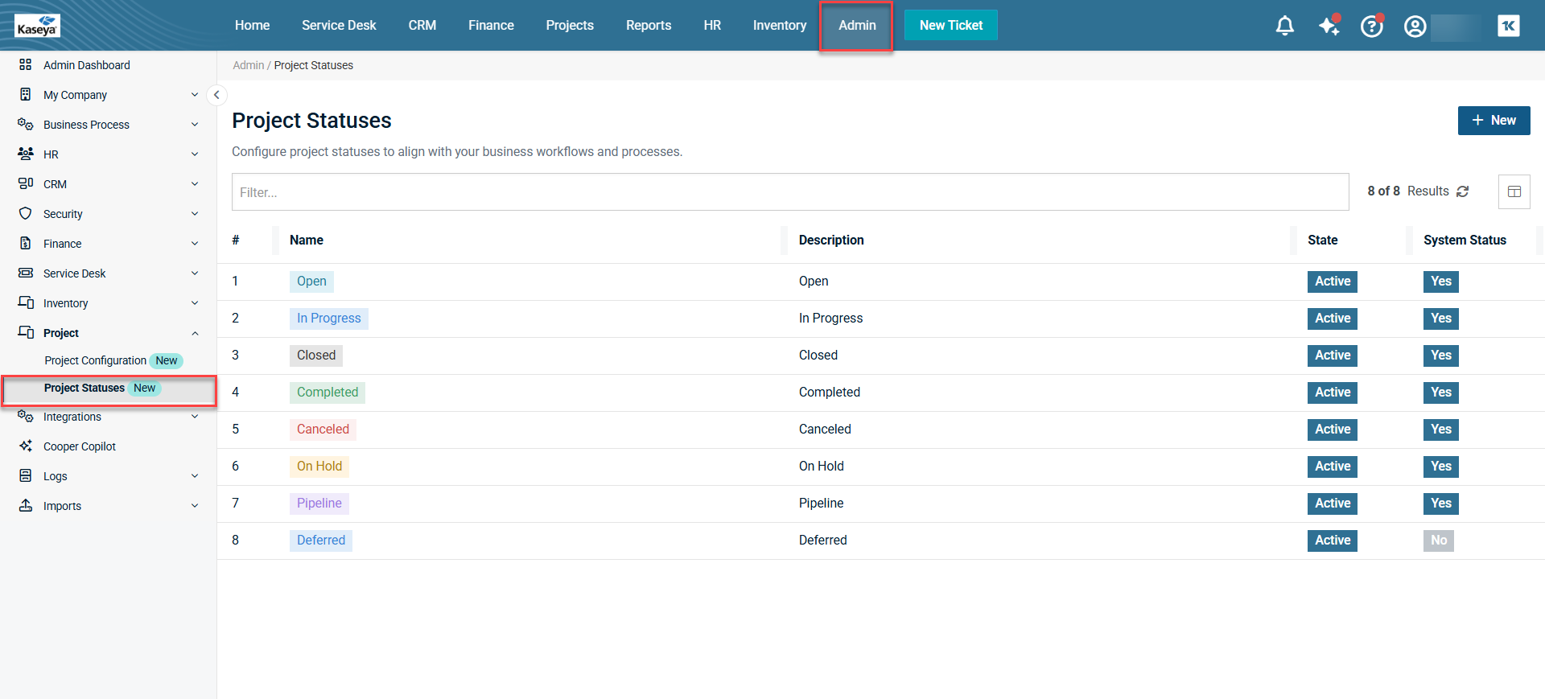Refresh results with the reload icon

click(1462, 191)
